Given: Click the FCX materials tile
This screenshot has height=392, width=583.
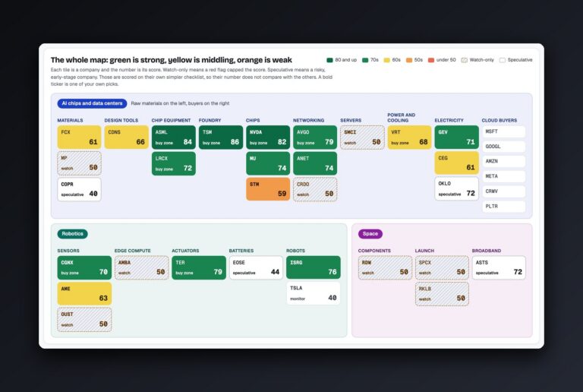Looking at the screenshot, I should pyautogui.click(x=79, y=138).
